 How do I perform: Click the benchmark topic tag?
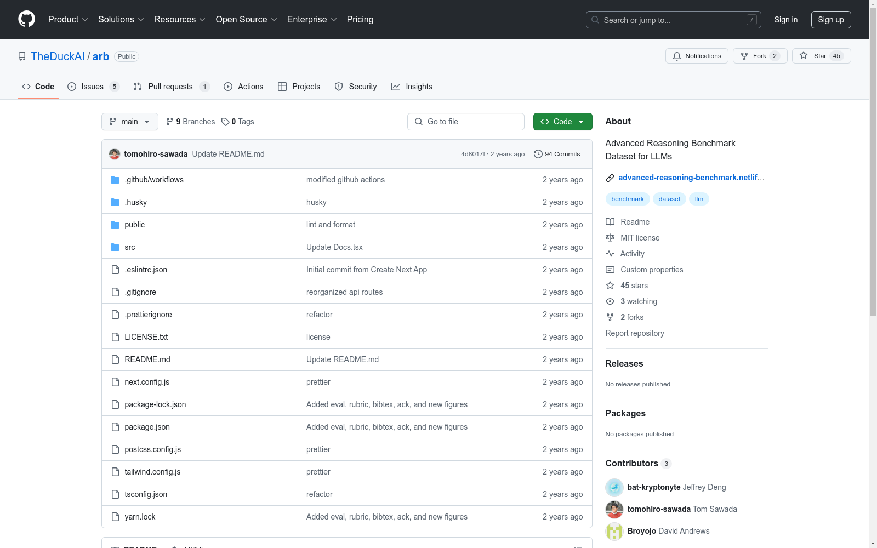(x=628, y=199)
